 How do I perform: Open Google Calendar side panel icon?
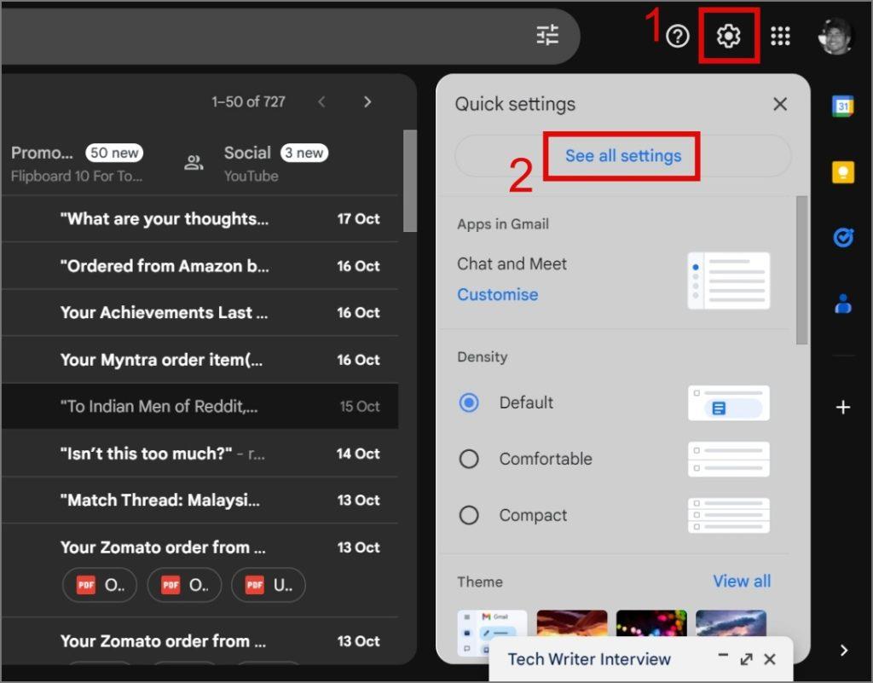click(x=843, y=106)
